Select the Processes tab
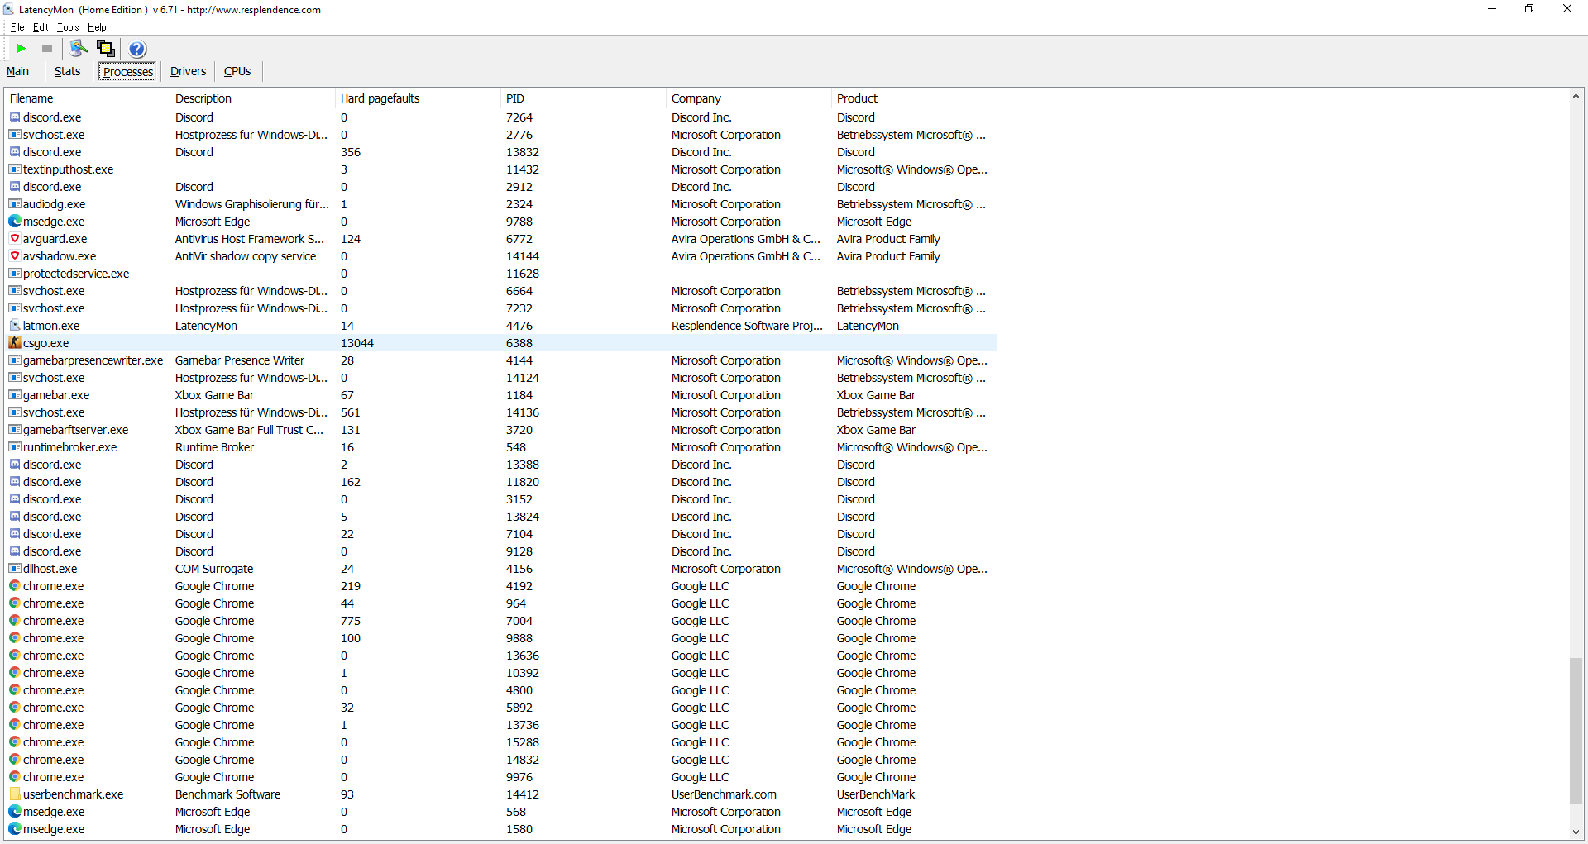 pyautogui.click(x=128, y=72)
